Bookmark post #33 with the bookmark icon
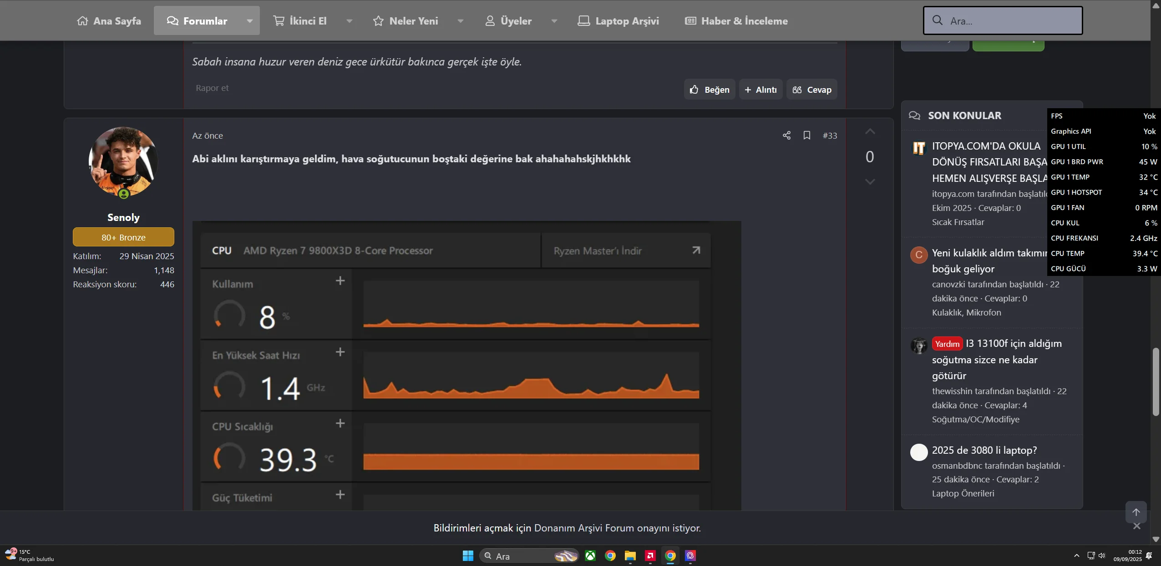 807,135
